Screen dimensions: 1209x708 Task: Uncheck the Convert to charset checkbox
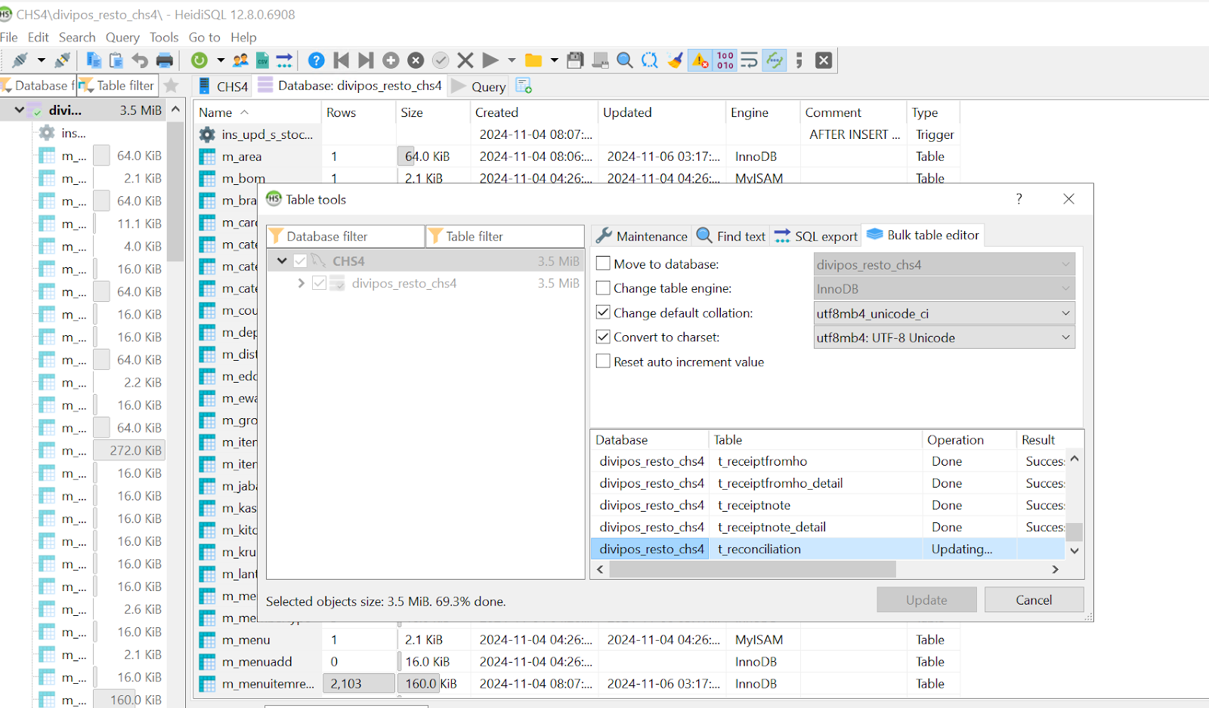603,337
